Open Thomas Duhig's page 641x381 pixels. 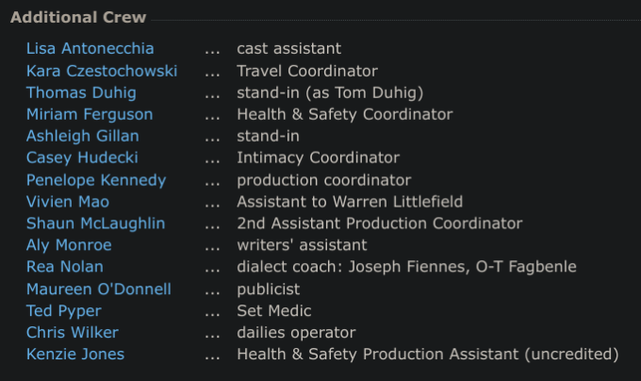click(x=81, y=92)
